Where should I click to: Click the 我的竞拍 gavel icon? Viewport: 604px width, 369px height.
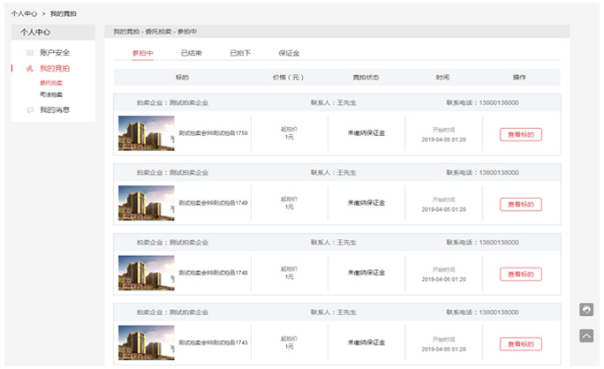(31, 68)
